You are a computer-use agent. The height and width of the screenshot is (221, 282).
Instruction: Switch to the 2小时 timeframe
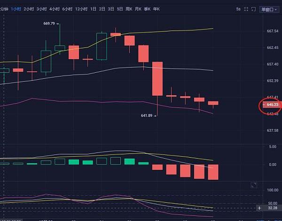[x=29, y=9]
